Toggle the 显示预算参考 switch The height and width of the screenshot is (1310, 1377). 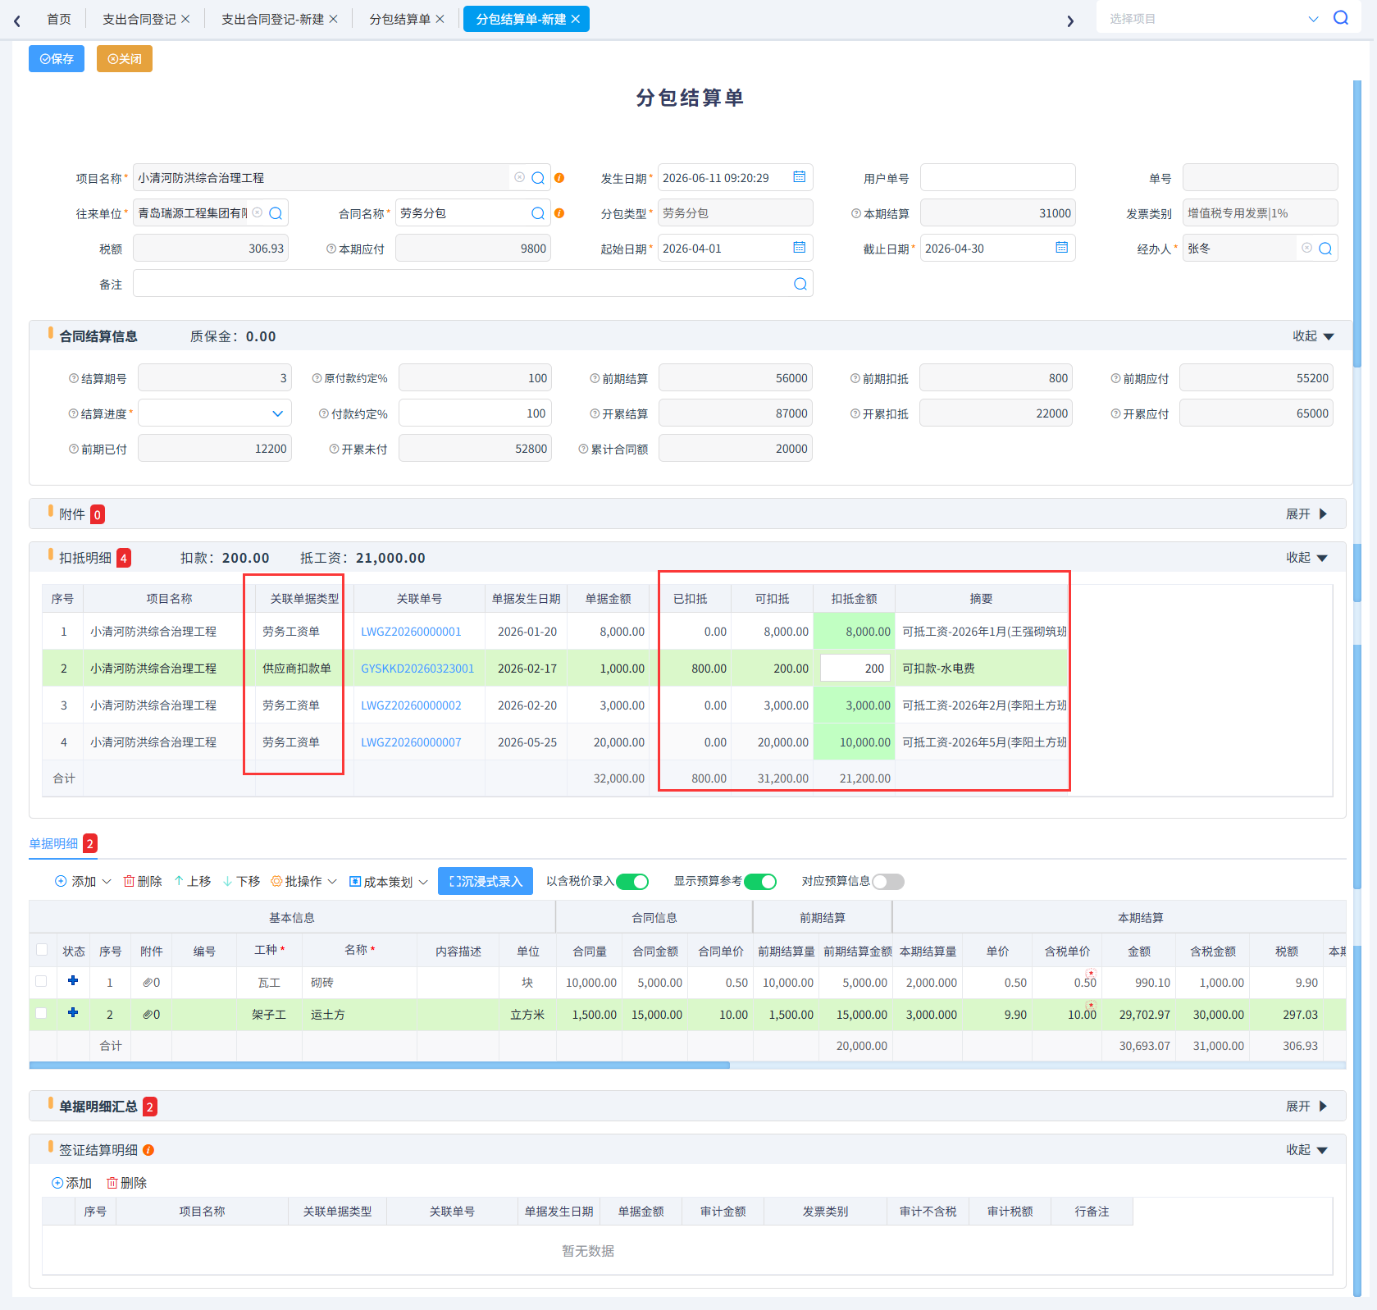pyautogui.click(x=760, y=882)
